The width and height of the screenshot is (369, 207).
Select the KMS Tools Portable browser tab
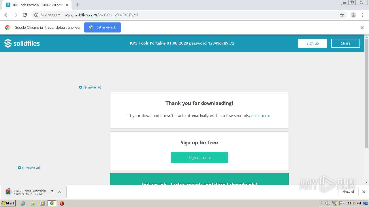point(37,5)
